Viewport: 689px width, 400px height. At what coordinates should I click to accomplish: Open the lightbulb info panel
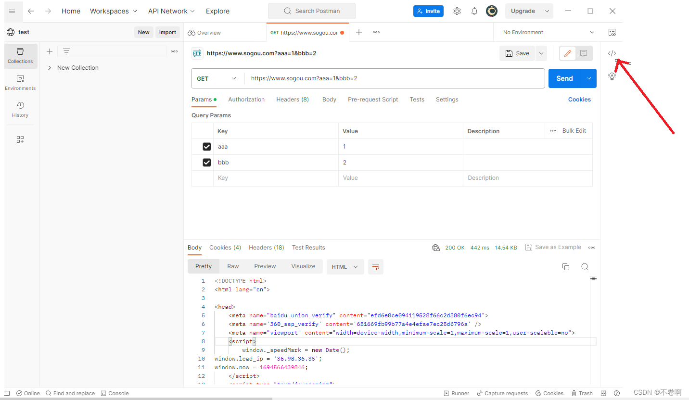coord(612,76)
